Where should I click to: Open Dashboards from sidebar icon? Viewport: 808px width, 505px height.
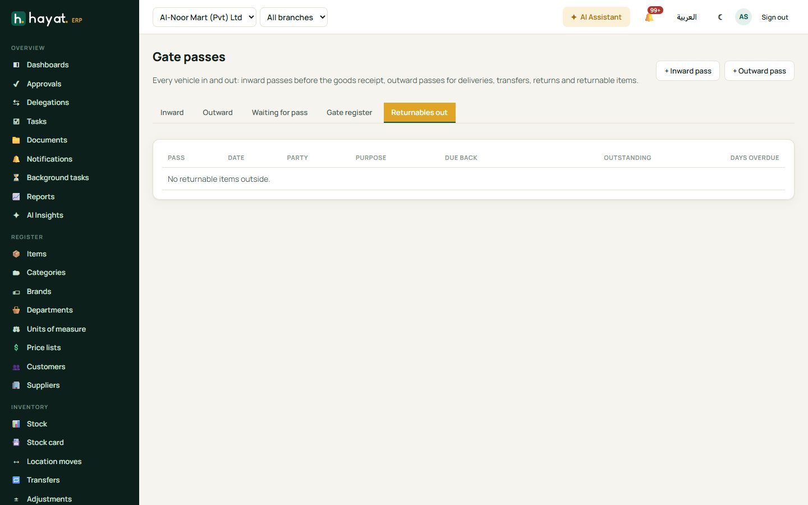[16, 65]
